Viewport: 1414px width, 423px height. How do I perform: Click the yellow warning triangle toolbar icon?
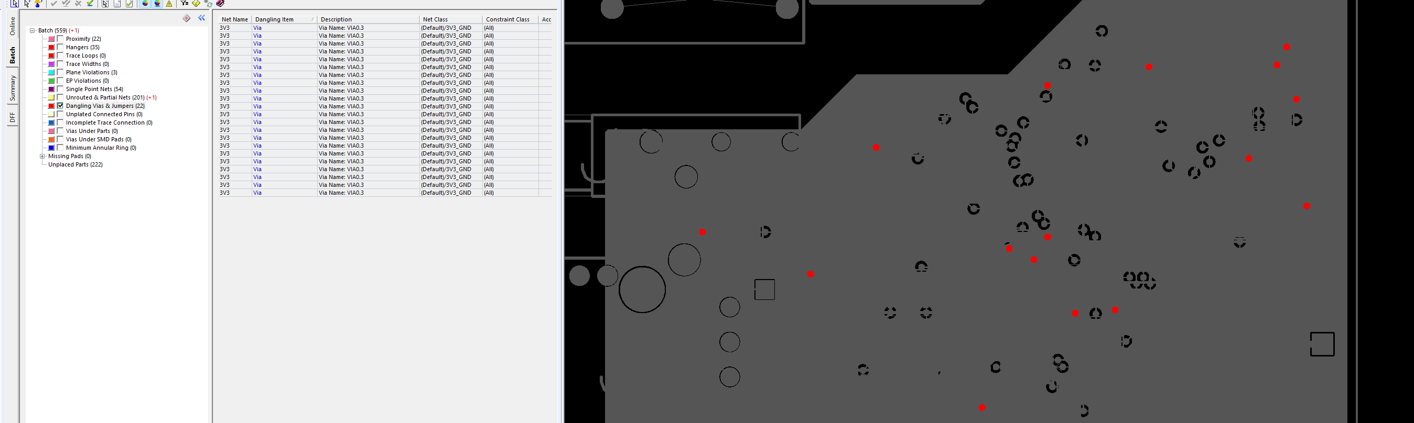[169, 4]
